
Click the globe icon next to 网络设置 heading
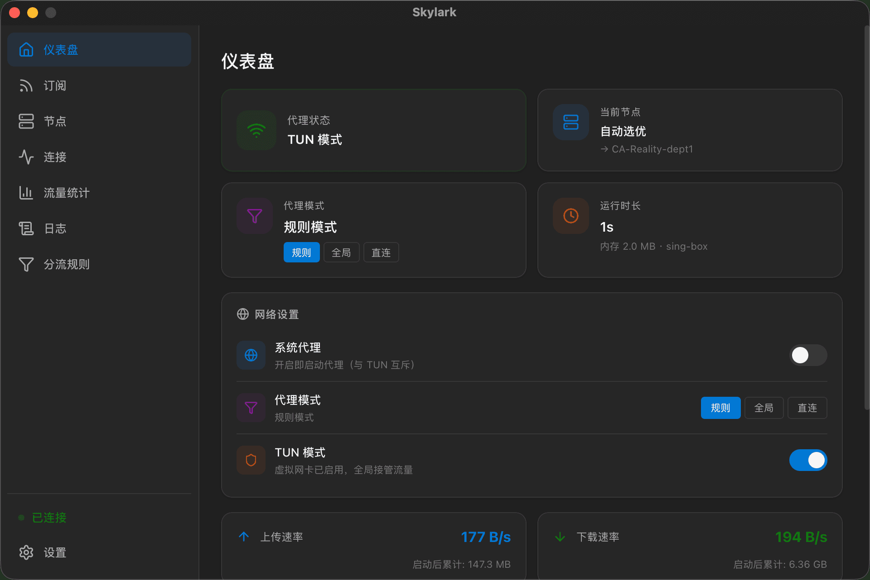pos(243,314)
